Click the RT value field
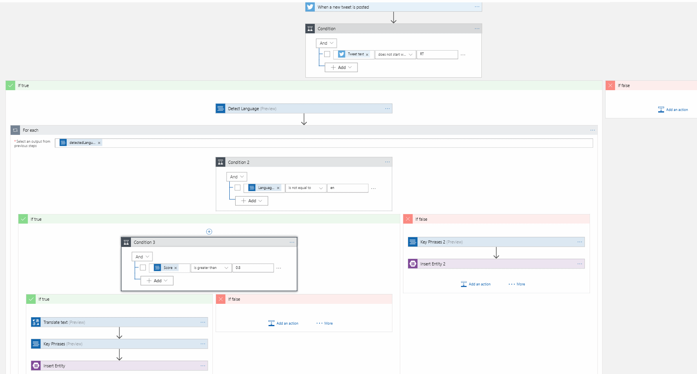 [x=437, y=54]
